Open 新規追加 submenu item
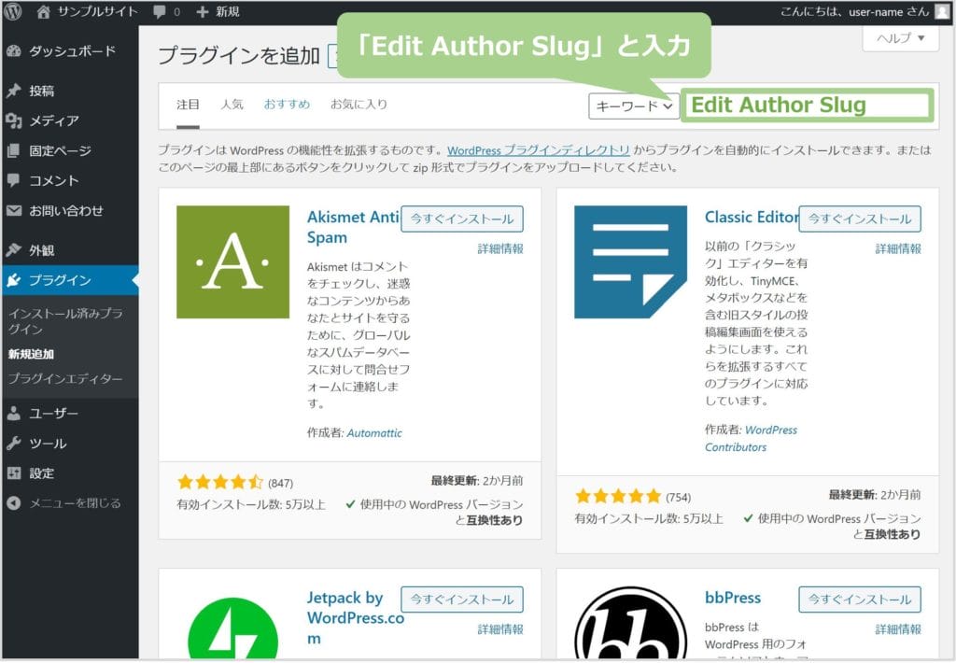The height and width of the screenshot is (663, 956). click(x=31, y=354)
